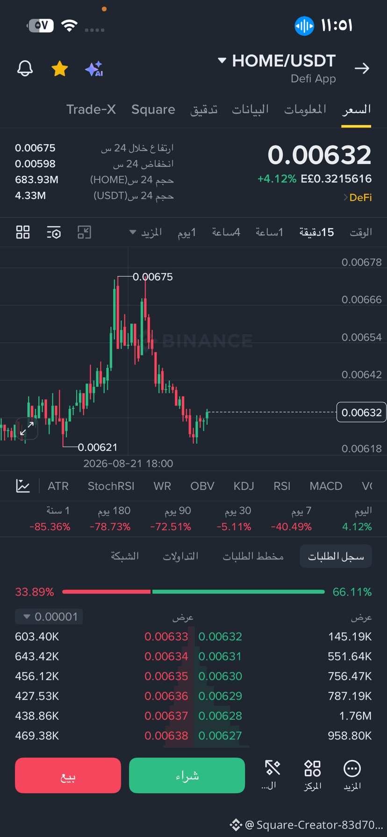Viewport: 387px width, 837px height.
Task: Tap the 0.00632 current price label
Action: pos(361,412)
